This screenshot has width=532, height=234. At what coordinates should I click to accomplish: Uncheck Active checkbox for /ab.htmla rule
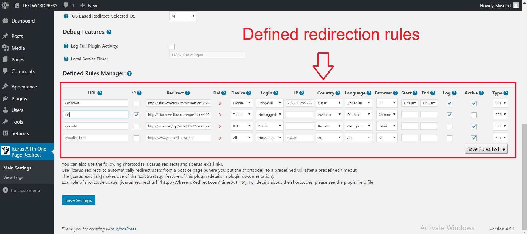(474, 104)
